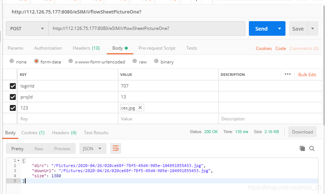Click the value 13 cell
This screenshot has height=194, width=325.
tap(168, 97)
